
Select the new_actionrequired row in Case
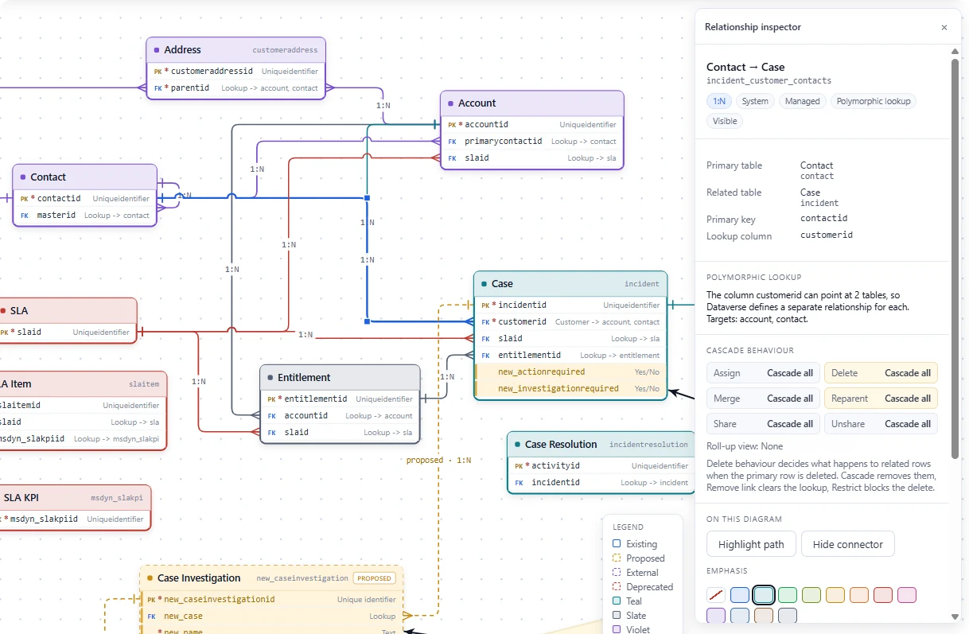pos(570,372)
